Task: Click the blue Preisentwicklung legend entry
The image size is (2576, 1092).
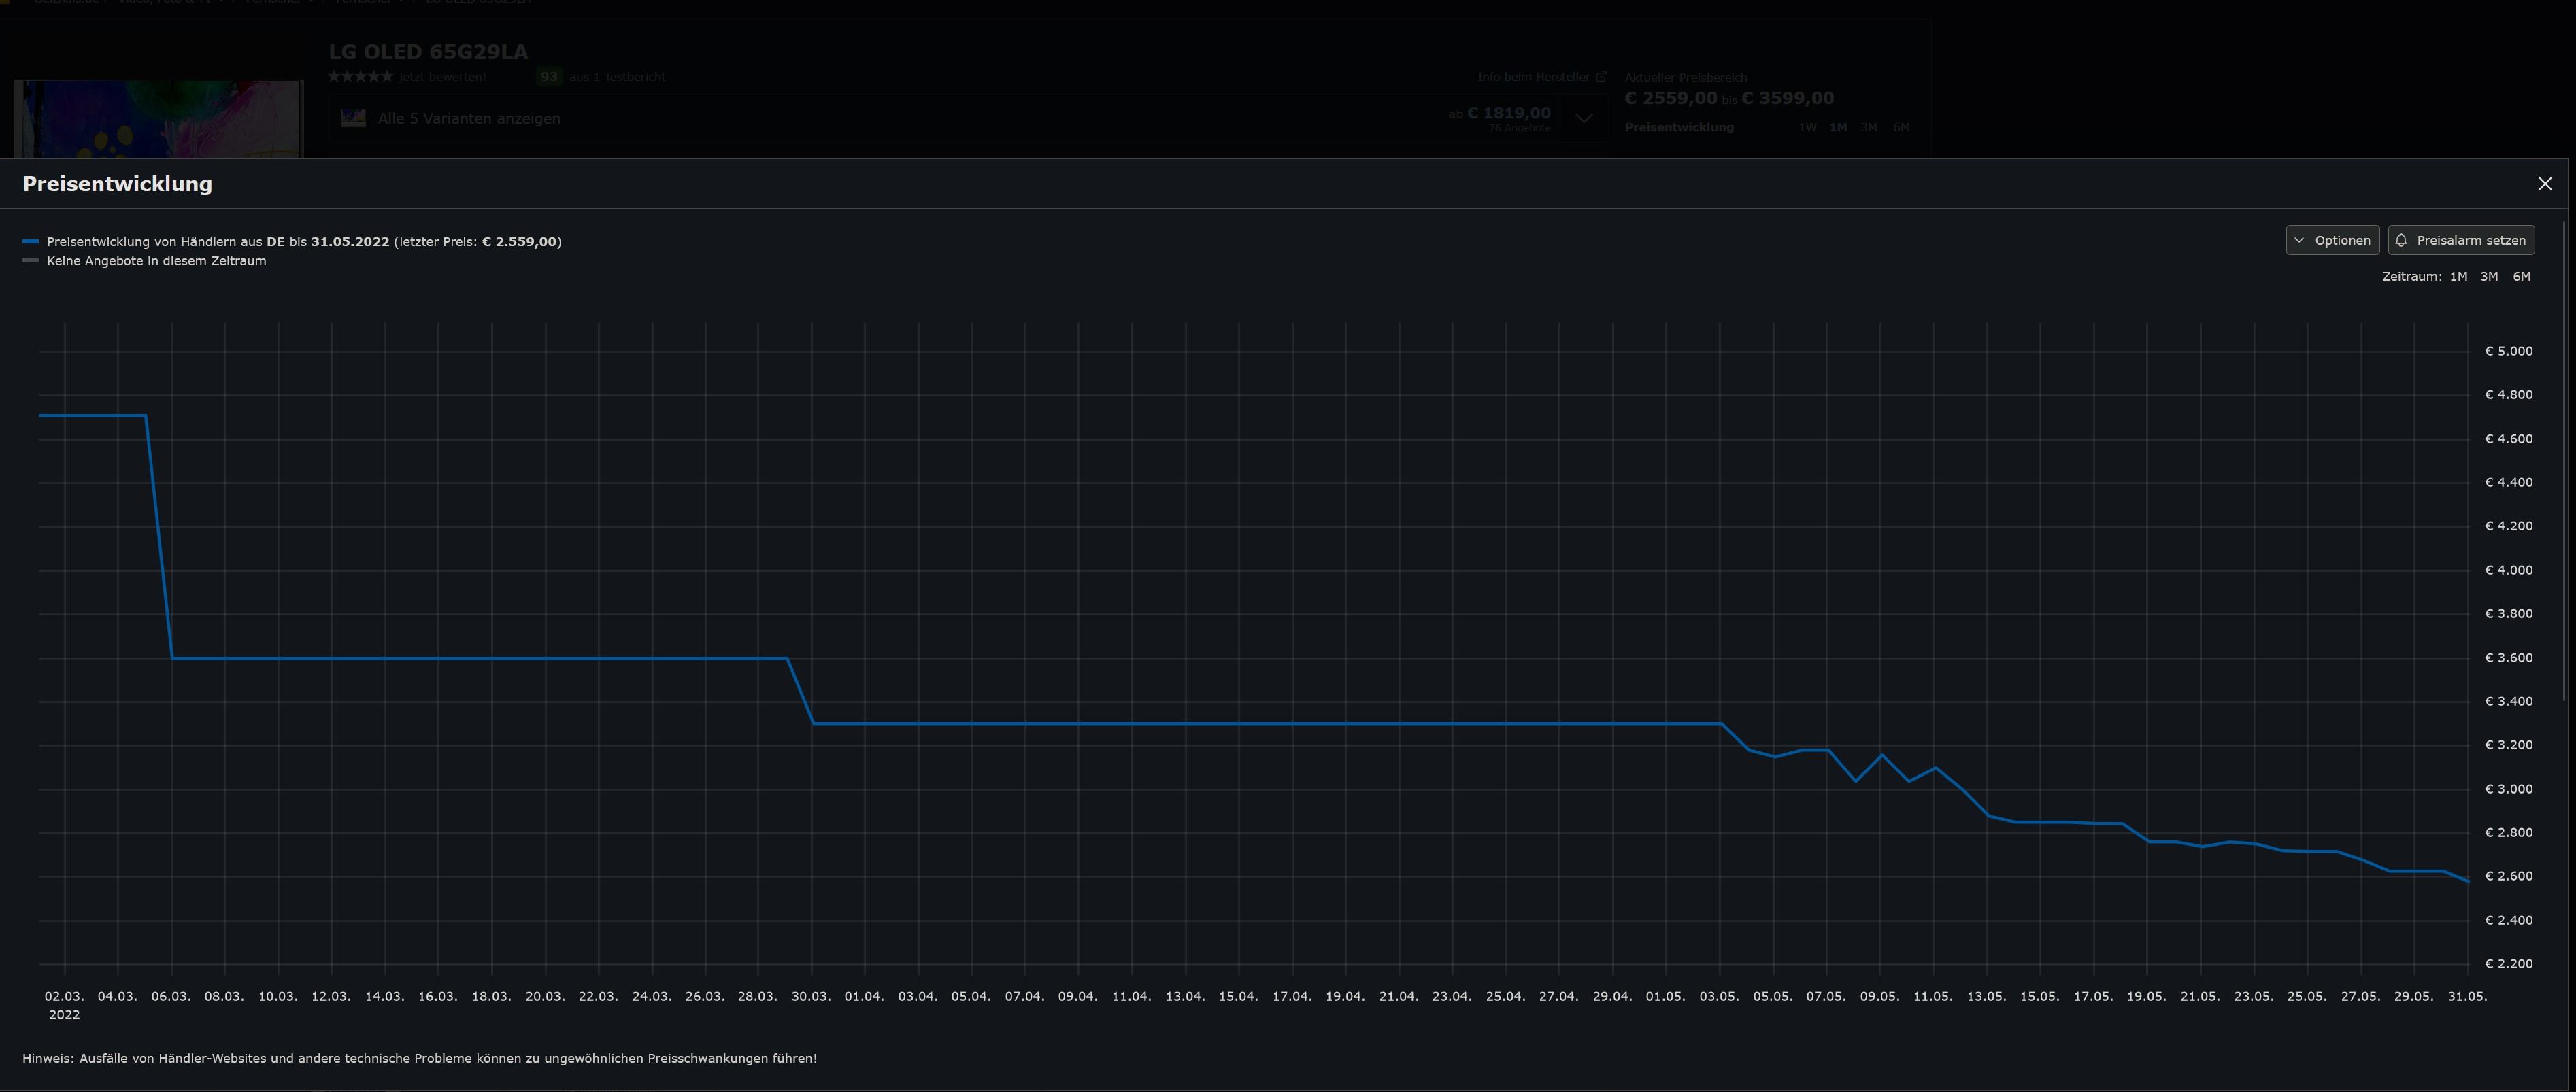Action: point(292,242)
